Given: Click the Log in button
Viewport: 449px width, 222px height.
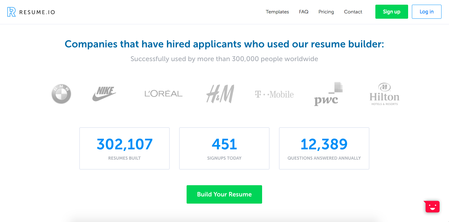Looking at the screenshot, I should tap(427, 12).
